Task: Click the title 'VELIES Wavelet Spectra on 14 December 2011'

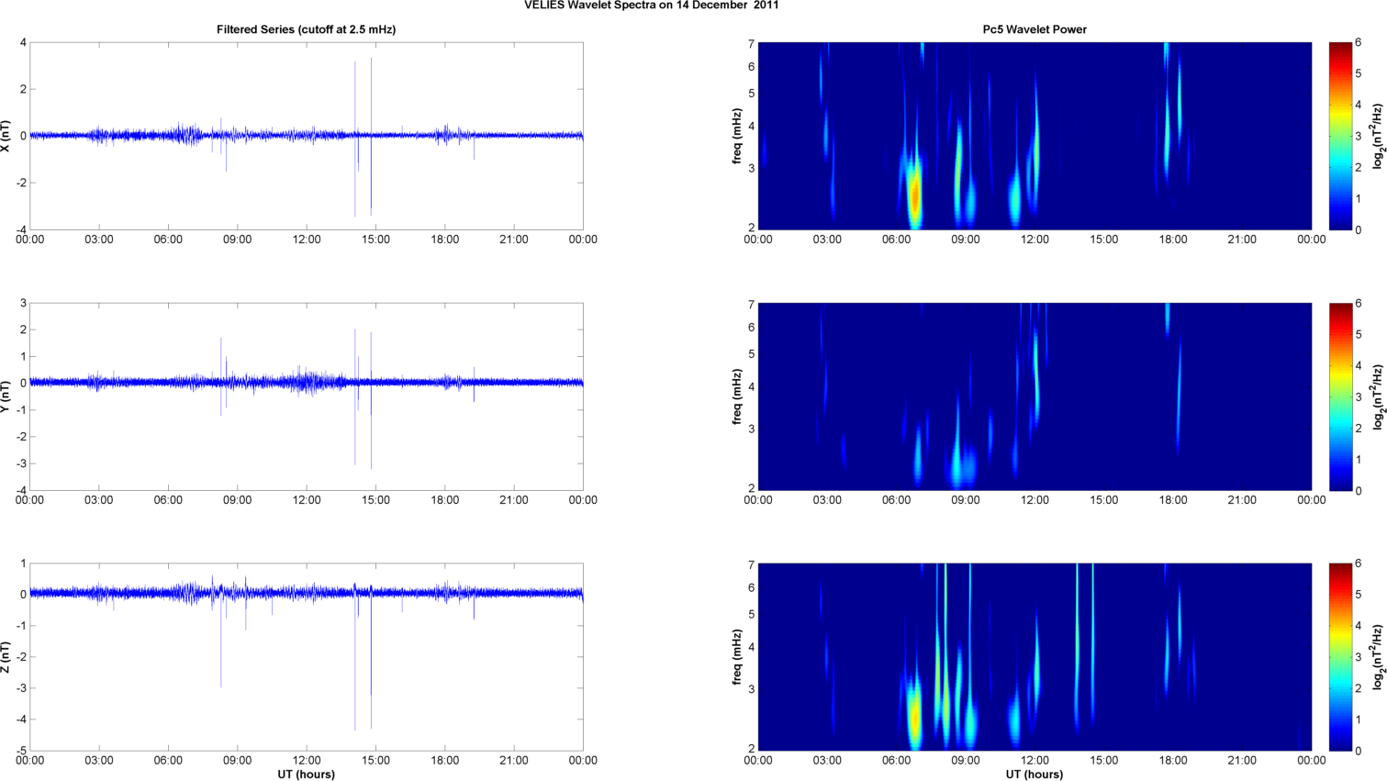Action: click(x=651, y=5)
